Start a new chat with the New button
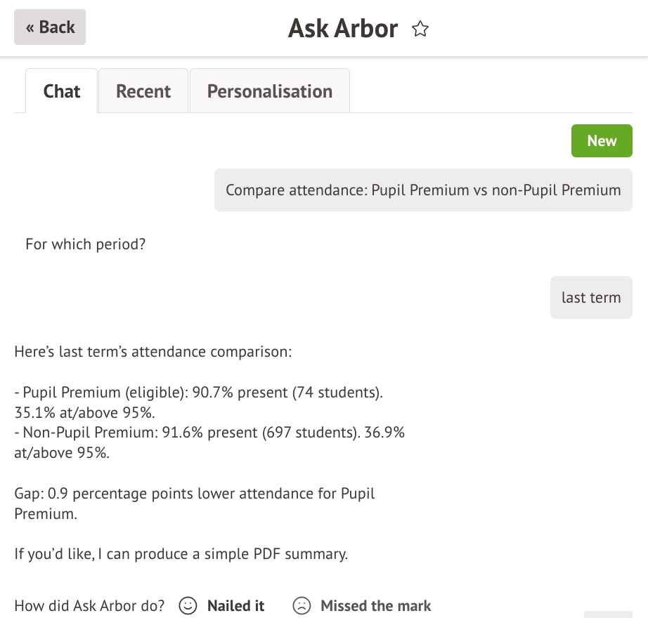648x618 pixels. coord(602,141)
